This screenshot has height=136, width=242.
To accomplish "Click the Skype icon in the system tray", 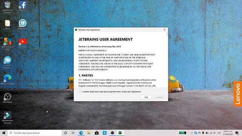I will [195, 133].
